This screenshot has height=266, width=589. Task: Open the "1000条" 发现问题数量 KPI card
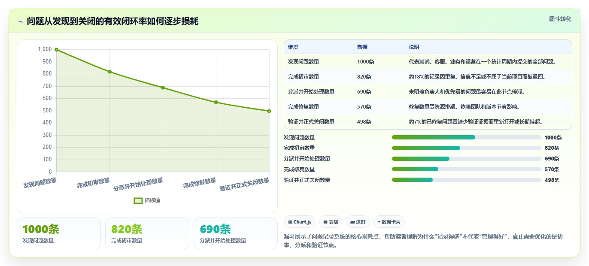(59, 233)
